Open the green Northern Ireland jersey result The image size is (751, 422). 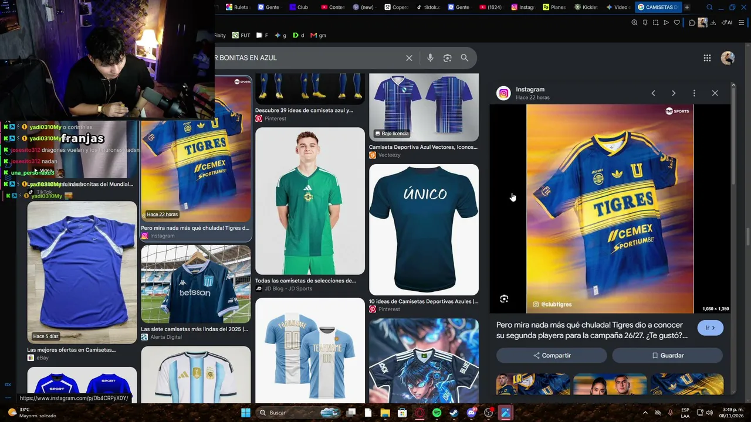pyautogui.click(x=310, y=201)
